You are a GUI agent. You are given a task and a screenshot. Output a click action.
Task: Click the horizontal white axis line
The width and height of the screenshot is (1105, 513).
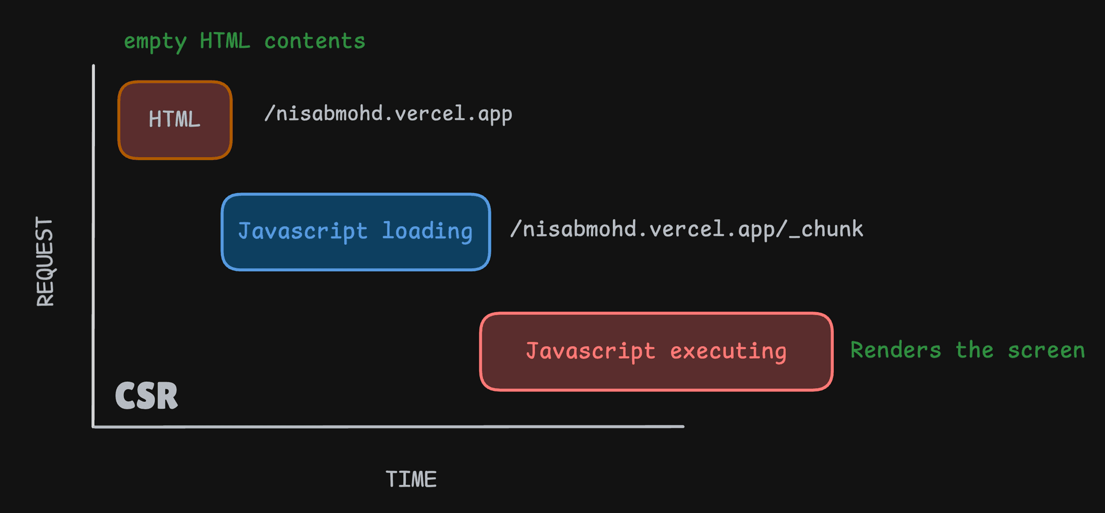[x=388, y=427]
